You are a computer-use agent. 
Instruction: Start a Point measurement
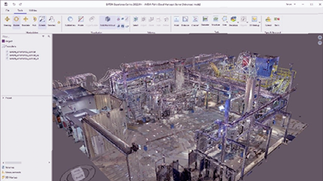[x=176, y=21]
